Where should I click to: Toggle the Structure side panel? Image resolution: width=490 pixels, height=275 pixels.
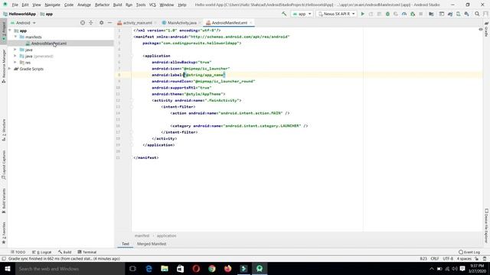(3, 130)
